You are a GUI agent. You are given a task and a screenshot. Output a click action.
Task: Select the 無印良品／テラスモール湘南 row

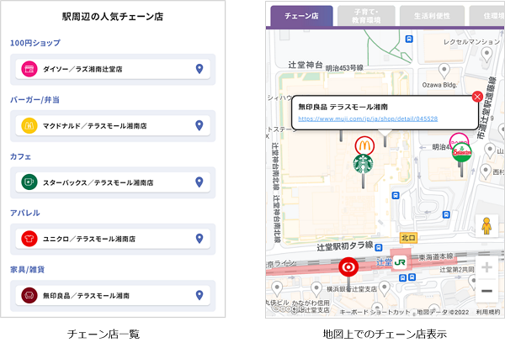point(113,295)
